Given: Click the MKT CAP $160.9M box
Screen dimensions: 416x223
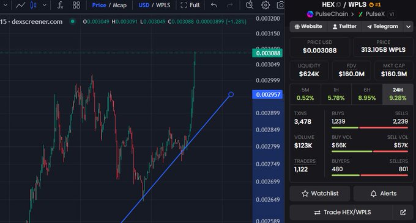Looking at the screenshot, I should 394,71.
